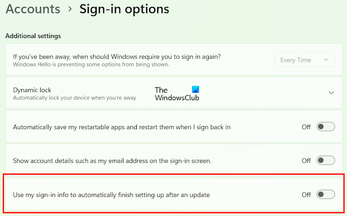Image resolution: width=347 pixels, height=216 pixels.
Task: Click the 'Show account details' setting text
Action: [112, 161]
